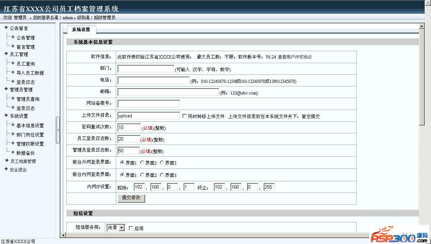This screenshot has width=431, height=244.
Task: Click the end IP last octet field containing 255
Action: (269, 187)
